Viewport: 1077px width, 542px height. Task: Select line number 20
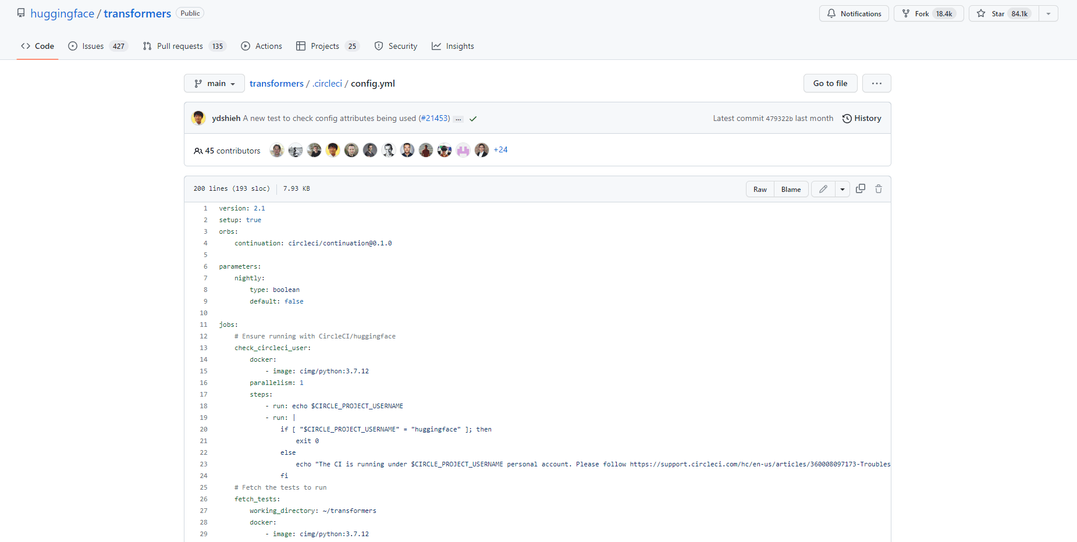point(204,429)
